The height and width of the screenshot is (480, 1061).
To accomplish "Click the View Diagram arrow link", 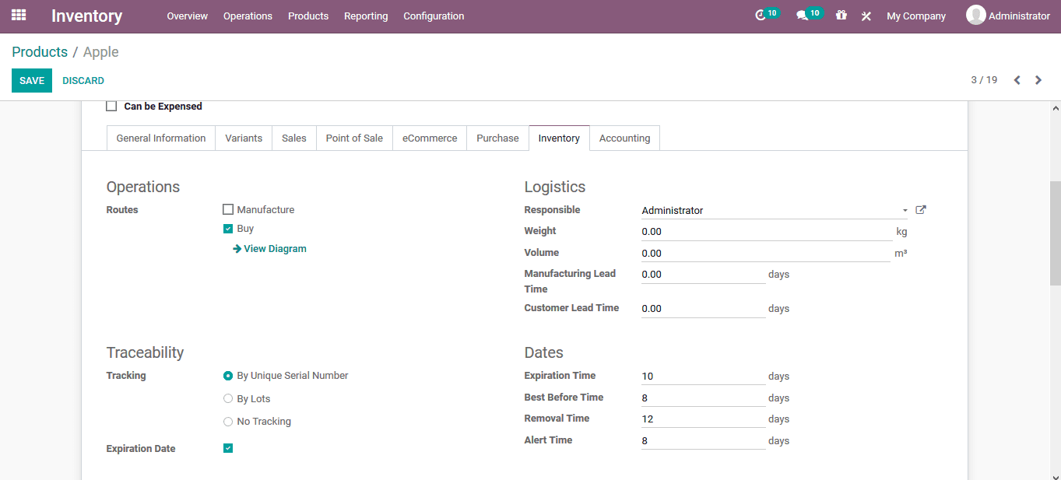I will [x=269, y=248].
